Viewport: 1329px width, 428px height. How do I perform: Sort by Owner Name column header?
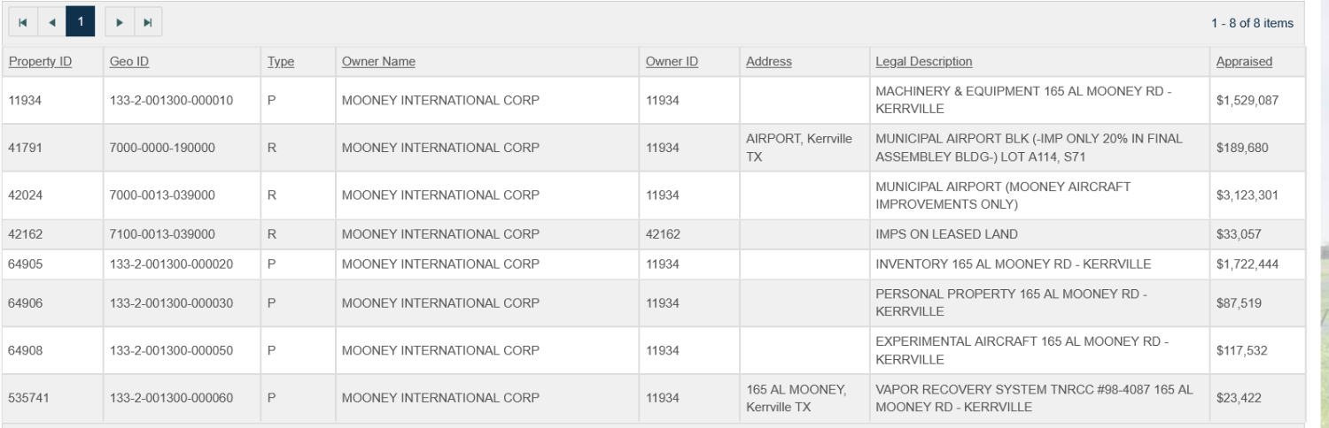coord(378,61)
